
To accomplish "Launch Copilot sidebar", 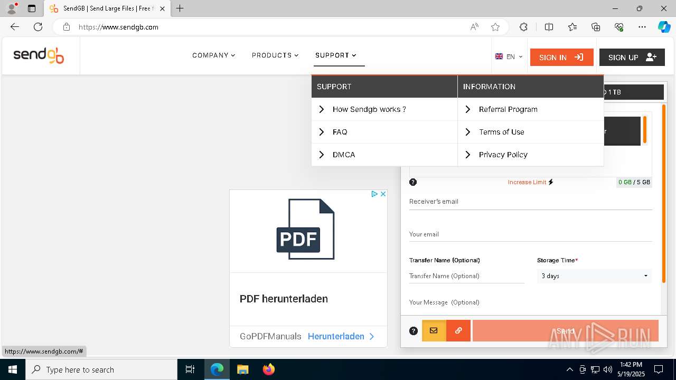I will (x=664, y=27).
